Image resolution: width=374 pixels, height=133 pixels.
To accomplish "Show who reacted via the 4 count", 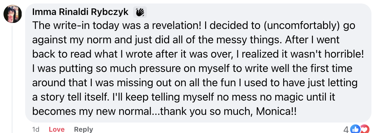I will tap(346, 129).
